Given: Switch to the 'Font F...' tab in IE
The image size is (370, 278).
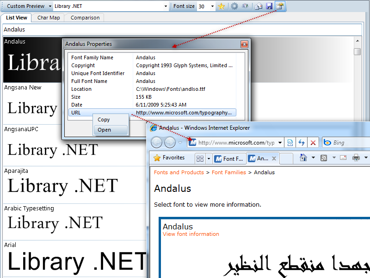Looking at the screenshot, I should pyautogui.click(x=229, y=158).
